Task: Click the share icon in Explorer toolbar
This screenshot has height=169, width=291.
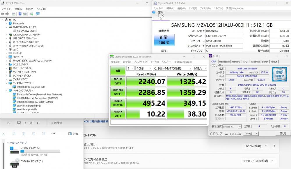Action: pyautogui.click(x=43, y=134)
